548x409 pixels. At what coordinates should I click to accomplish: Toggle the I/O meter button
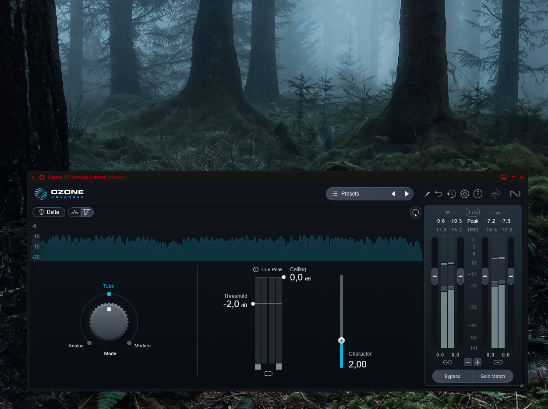[x=473, y=212]
